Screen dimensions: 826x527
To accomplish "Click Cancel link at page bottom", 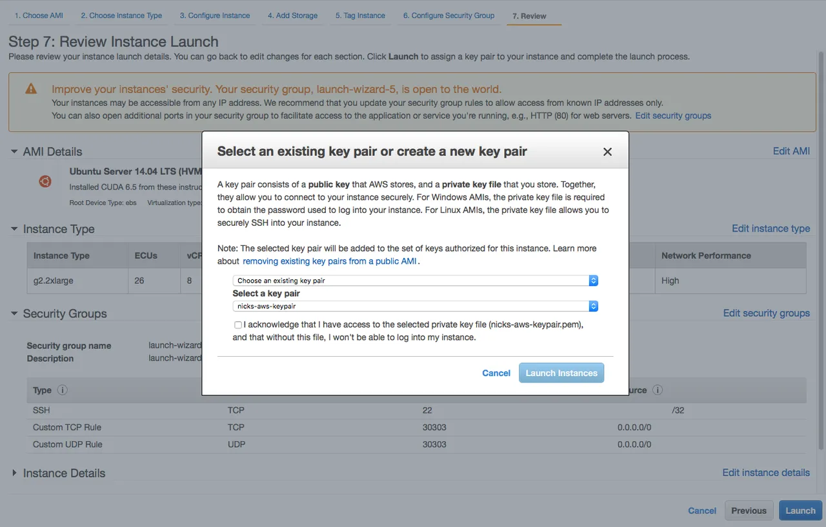I will 702,510.
